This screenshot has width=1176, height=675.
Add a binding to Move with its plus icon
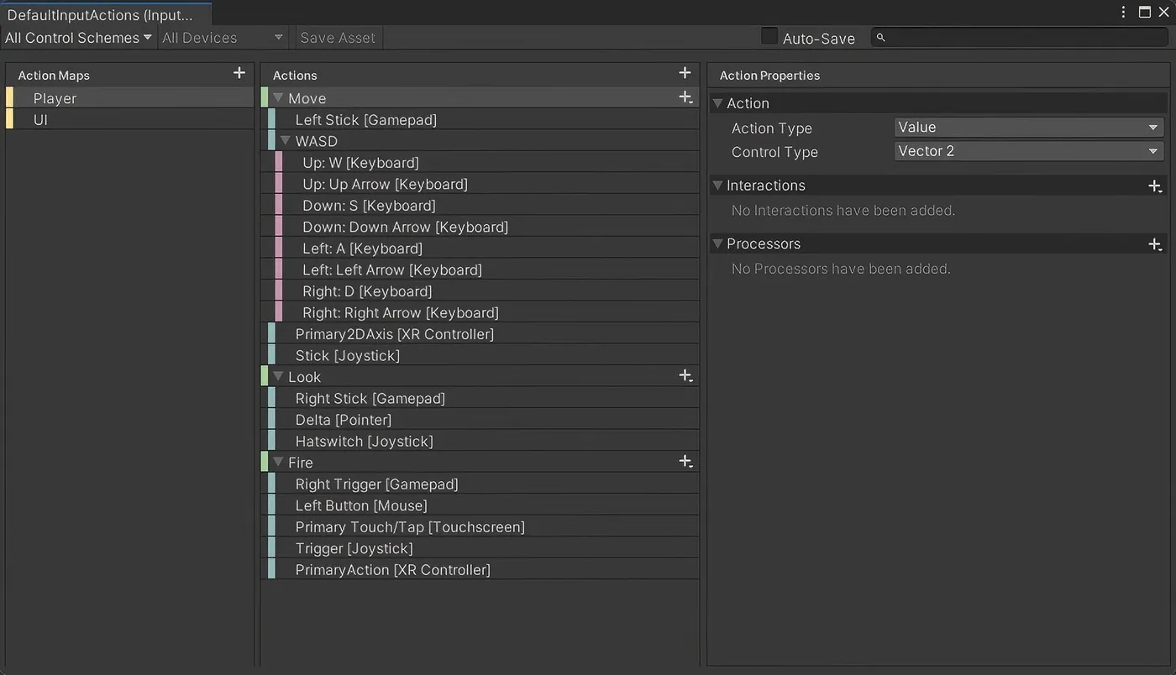(685, 97)
